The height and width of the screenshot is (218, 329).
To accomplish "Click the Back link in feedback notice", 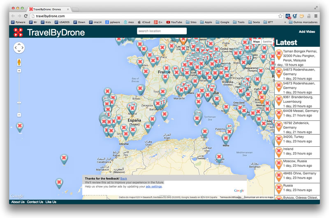I will coord(124,179).
